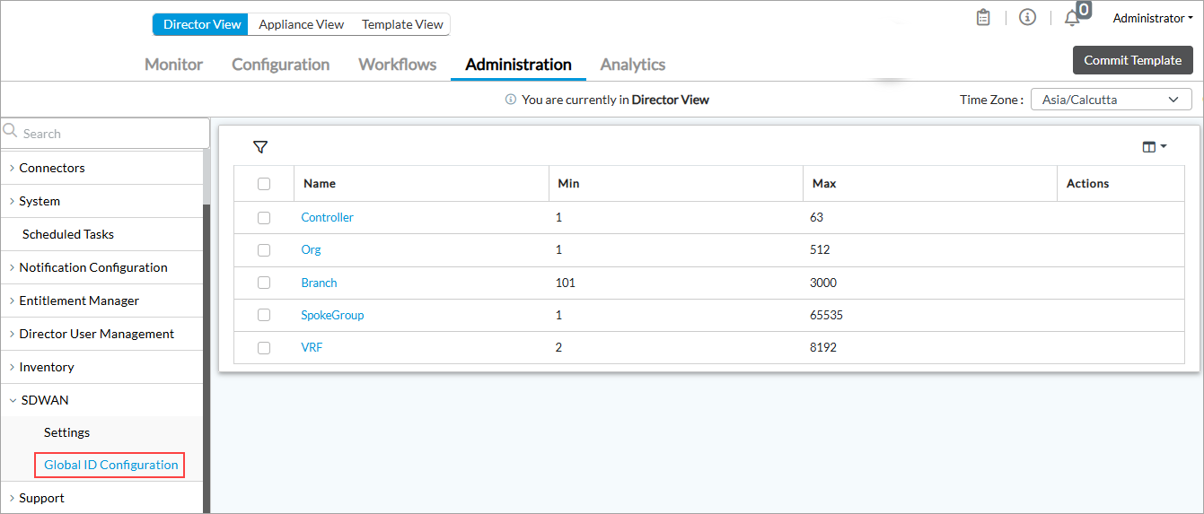
Task: Click the information circle icon in header
Action: (1028, 17)
